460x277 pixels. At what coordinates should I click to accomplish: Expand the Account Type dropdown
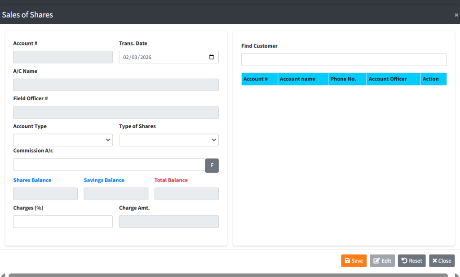tap(63, 140)
